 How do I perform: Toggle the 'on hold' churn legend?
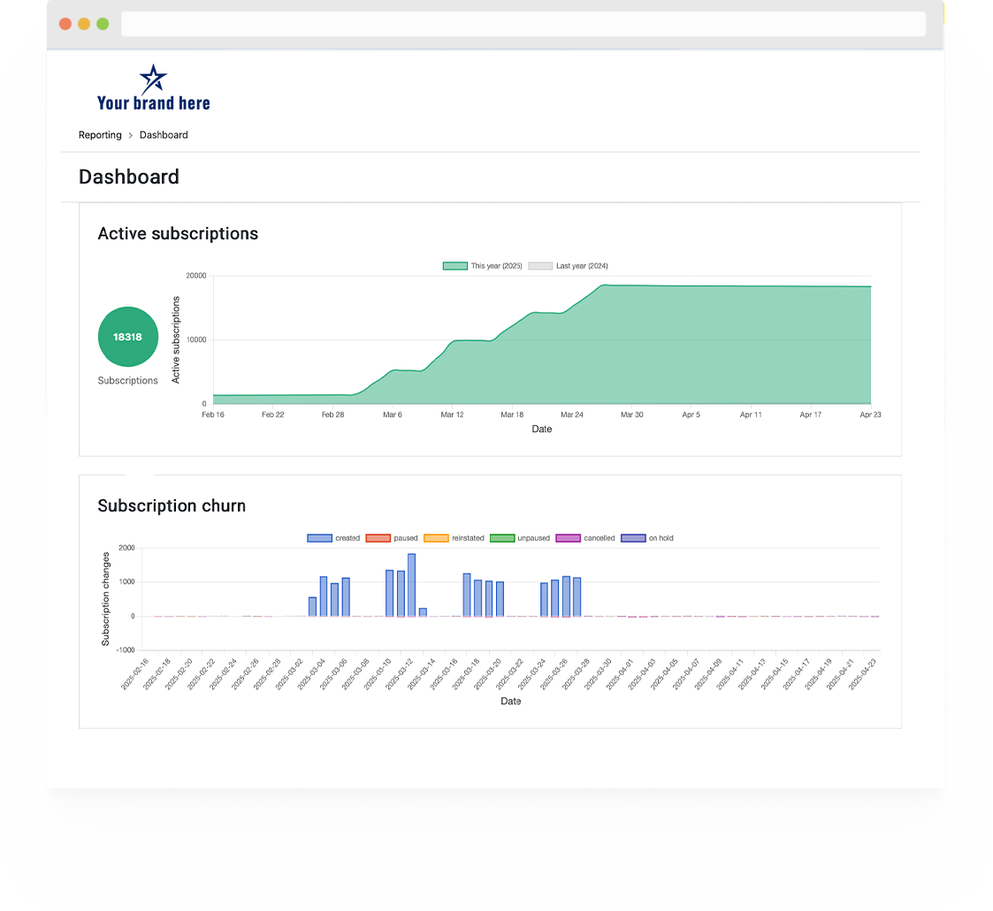(x=647, y=538)
